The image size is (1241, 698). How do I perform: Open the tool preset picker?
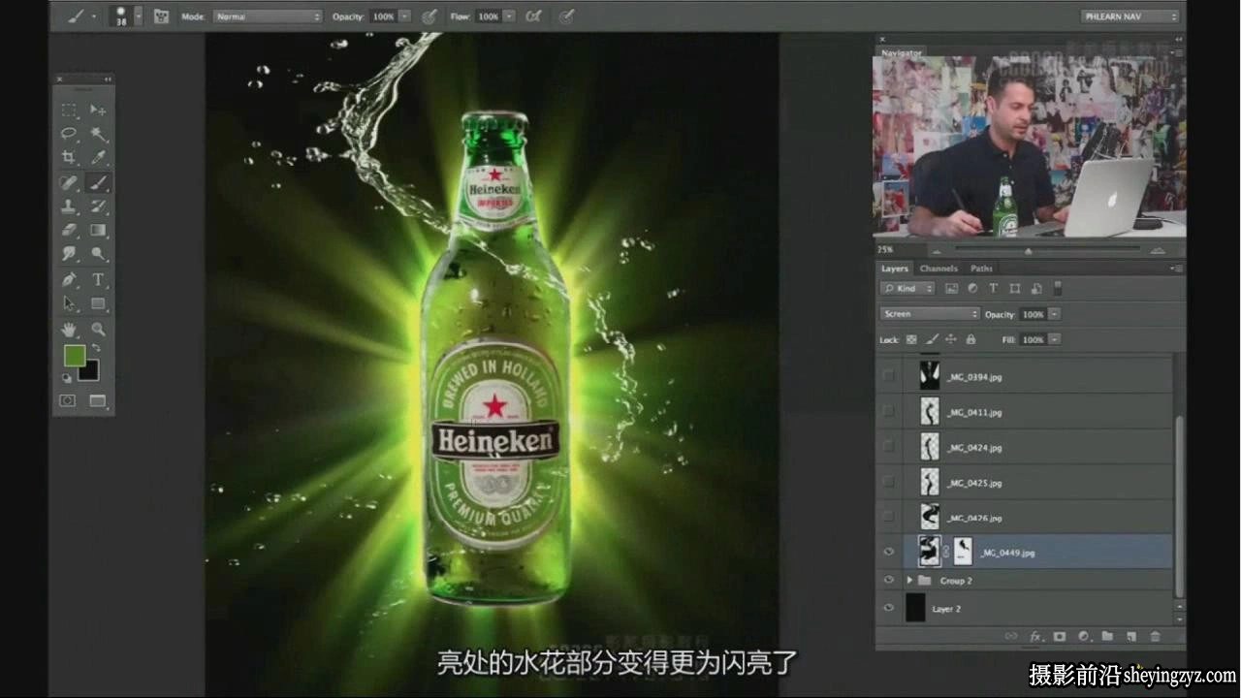[x=79, y=16]
